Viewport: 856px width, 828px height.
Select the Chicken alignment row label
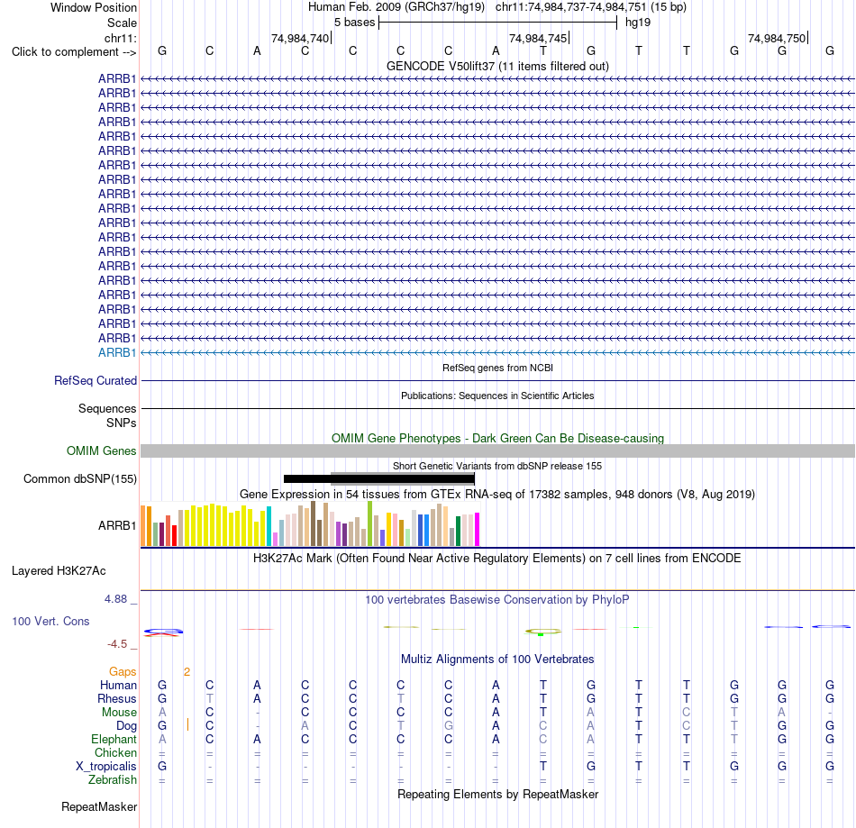(x=115, y=752)
